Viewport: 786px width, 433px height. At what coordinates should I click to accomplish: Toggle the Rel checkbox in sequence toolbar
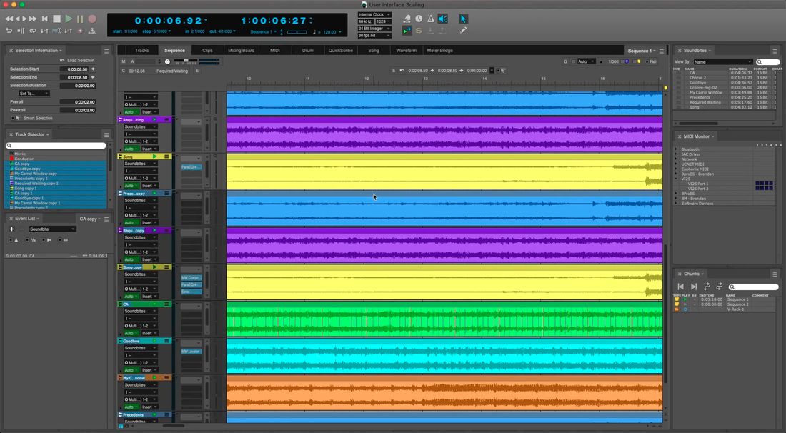(x=645, y=61)
